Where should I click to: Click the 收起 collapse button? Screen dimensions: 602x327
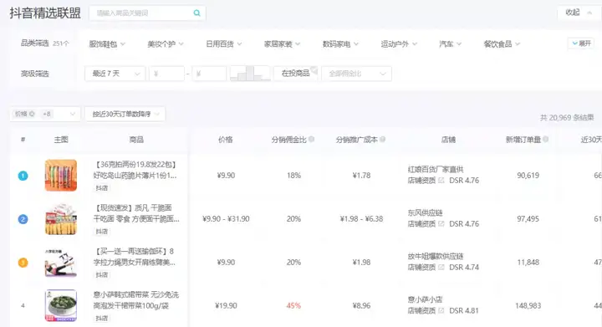pos(579,13)
